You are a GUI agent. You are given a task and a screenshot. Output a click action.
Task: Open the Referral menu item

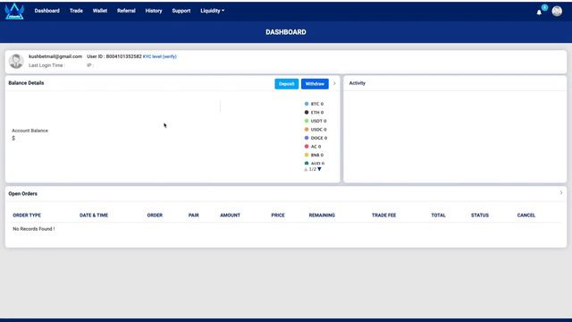point(126,11)
